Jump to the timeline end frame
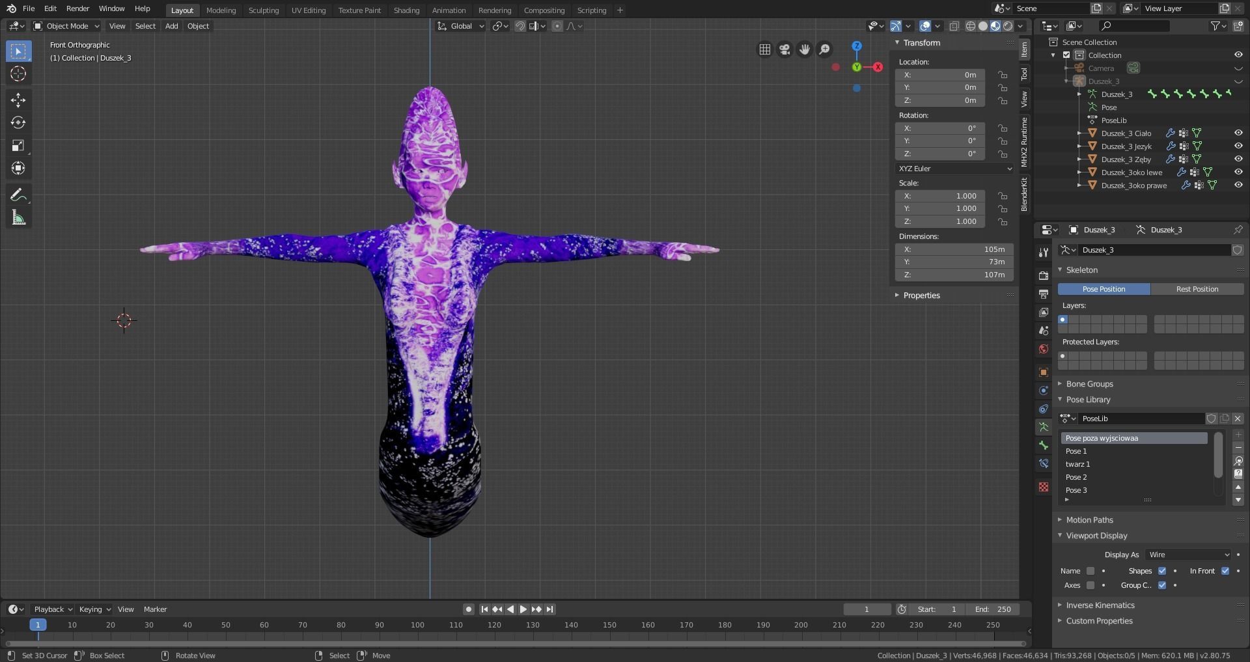Viewport: 1250px width, 662px height. (x=550, y=609)
